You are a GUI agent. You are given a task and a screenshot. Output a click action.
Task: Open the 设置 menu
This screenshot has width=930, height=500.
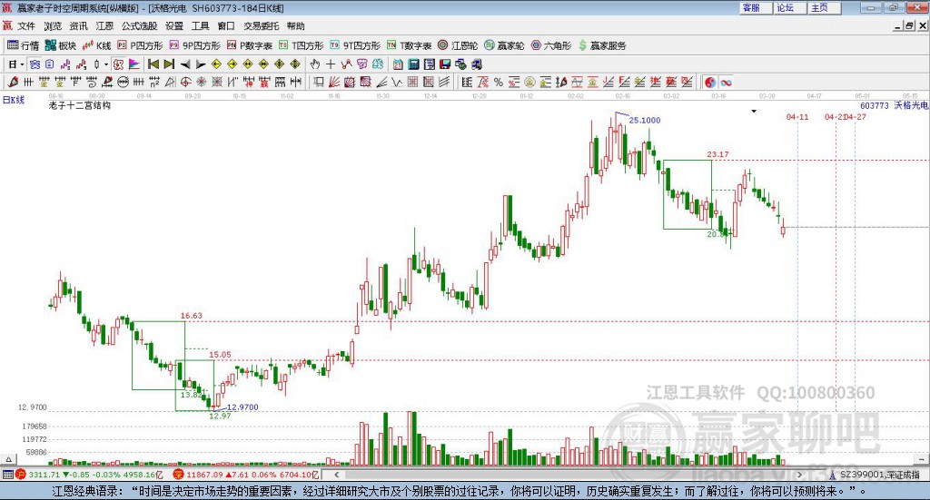coord(174,26)
